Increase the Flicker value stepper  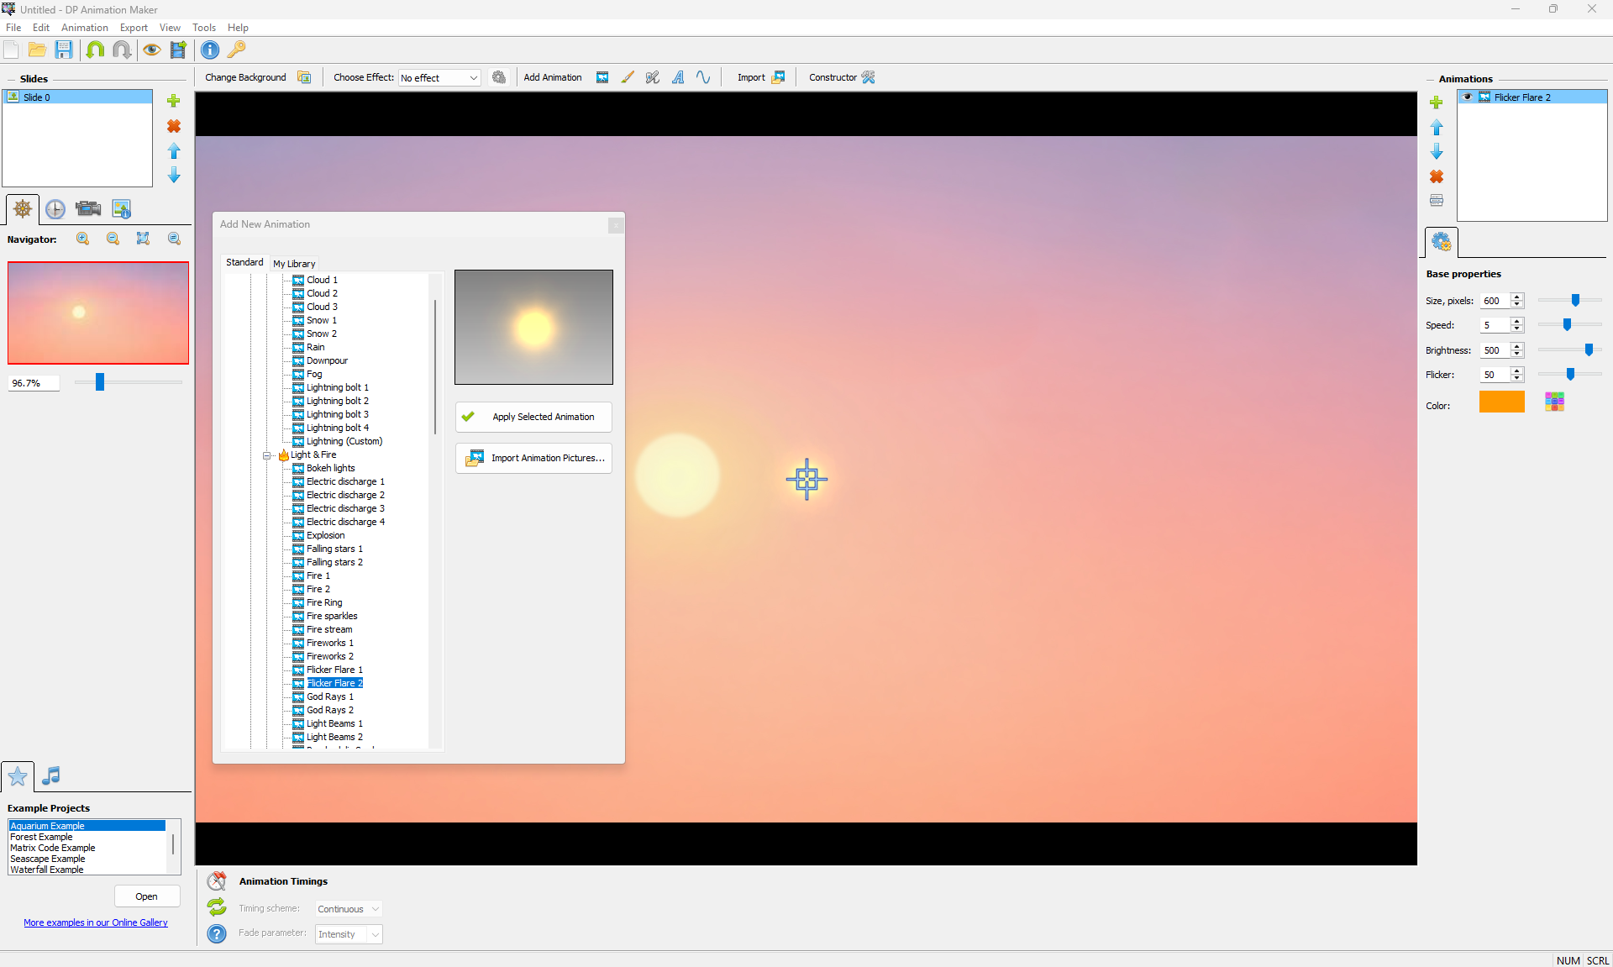click(x=1517, y=371)
